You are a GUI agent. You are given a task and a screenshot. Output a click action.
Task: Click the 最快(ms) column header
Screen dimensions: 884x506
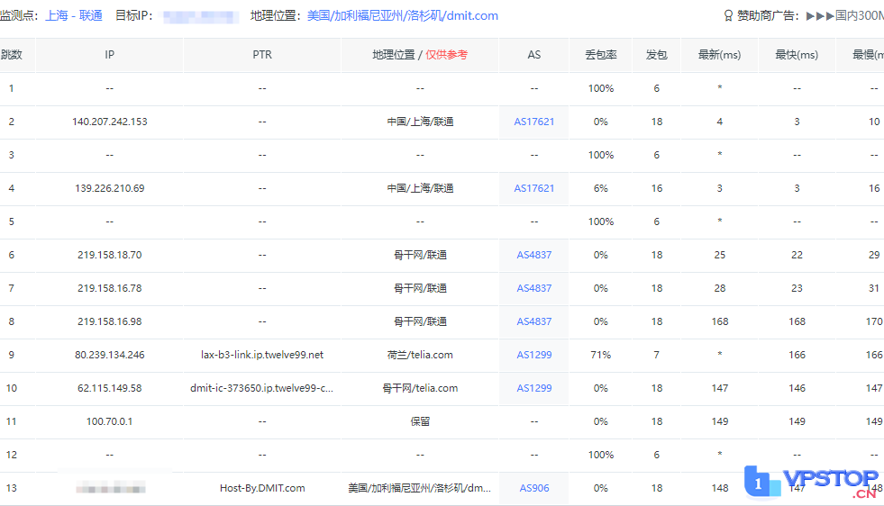[x=797, y=55]
